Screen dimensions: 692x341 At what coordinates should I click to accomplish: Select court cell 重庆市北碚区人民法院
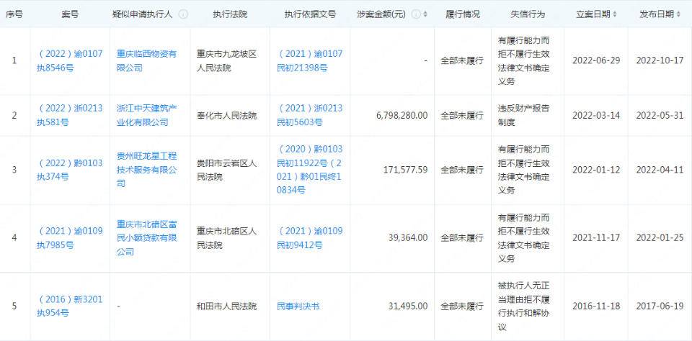point(227,238)
